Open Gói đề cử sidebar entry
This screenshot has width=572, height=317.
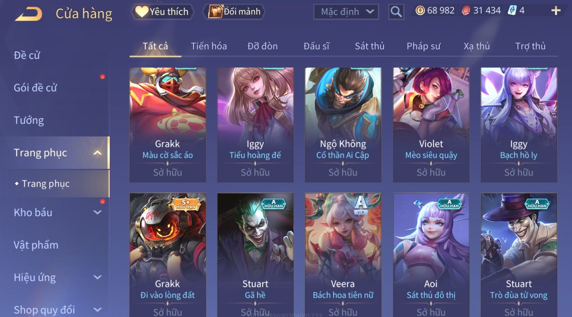coord(35,88)
